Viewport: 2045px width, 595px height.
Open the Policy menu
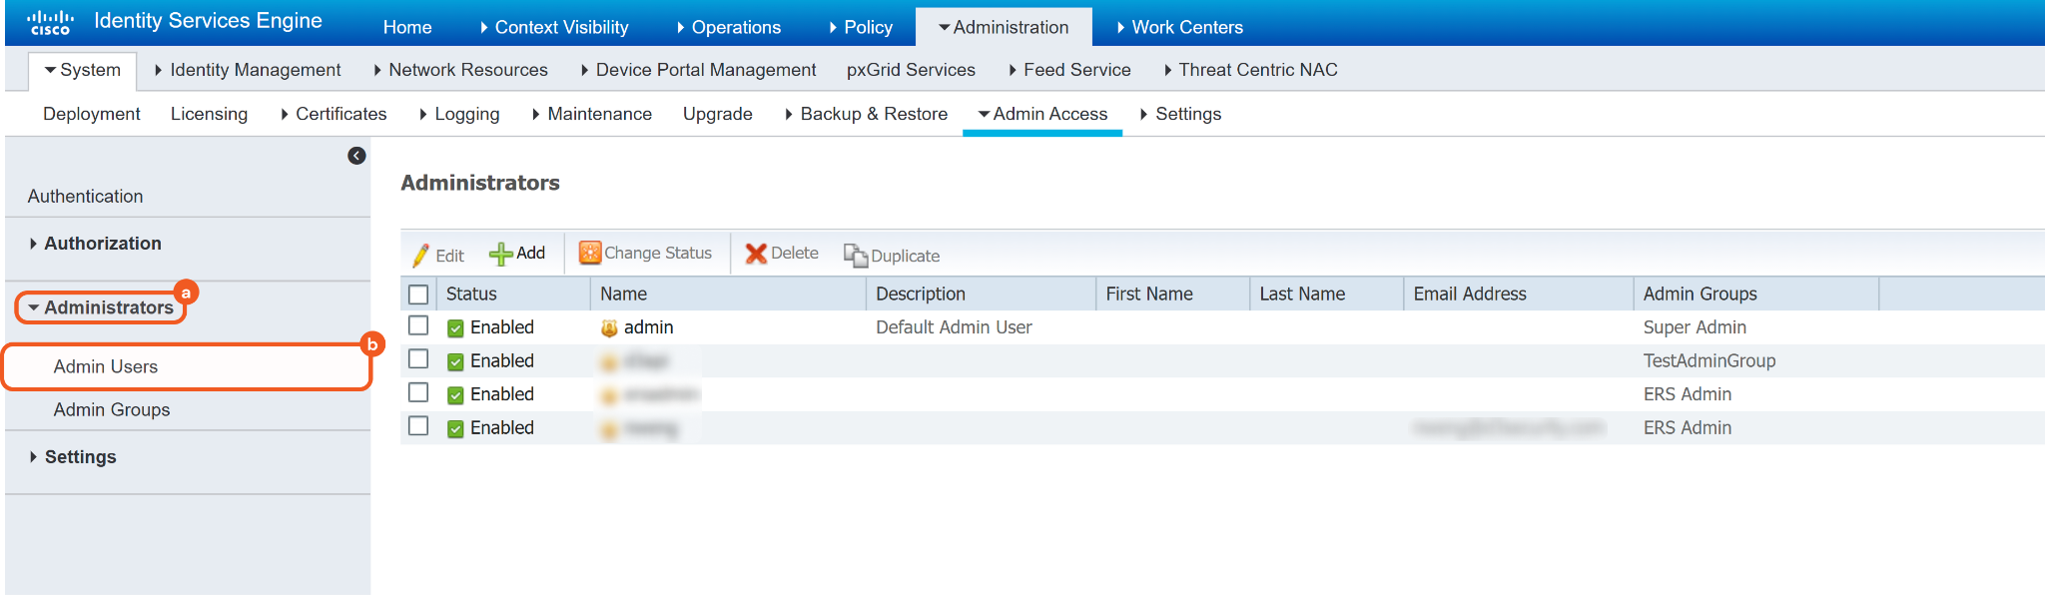click(861, 27)
